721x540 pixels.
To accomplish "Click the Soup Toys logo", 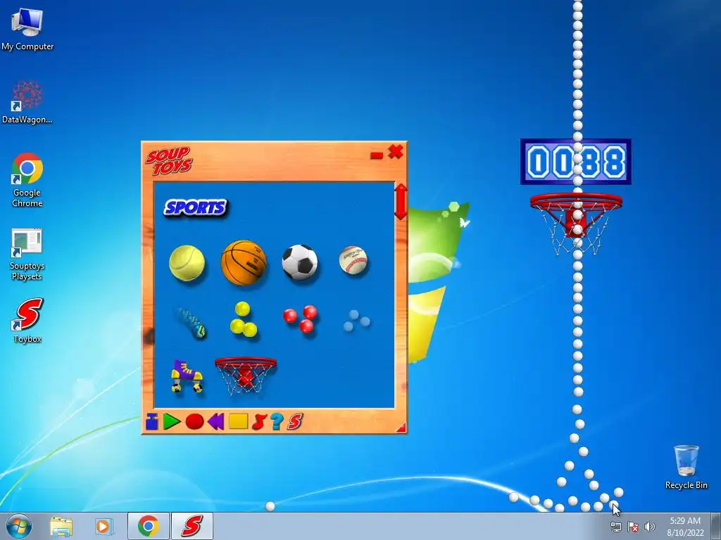I will pyautogui.click(x=169, y=161).
